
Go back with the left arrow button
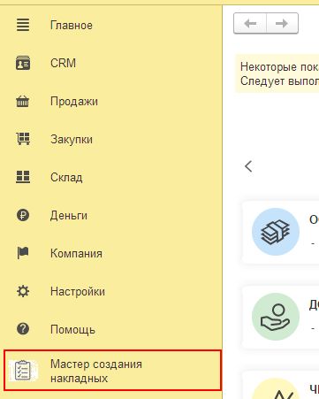click(x=250, y=23)
